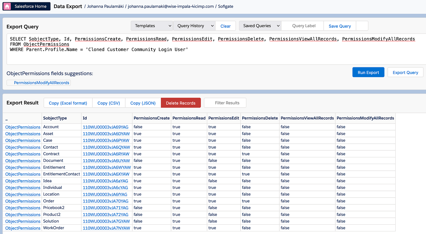Click the PermissionsViewAllRecords column header

pos(307,118)
